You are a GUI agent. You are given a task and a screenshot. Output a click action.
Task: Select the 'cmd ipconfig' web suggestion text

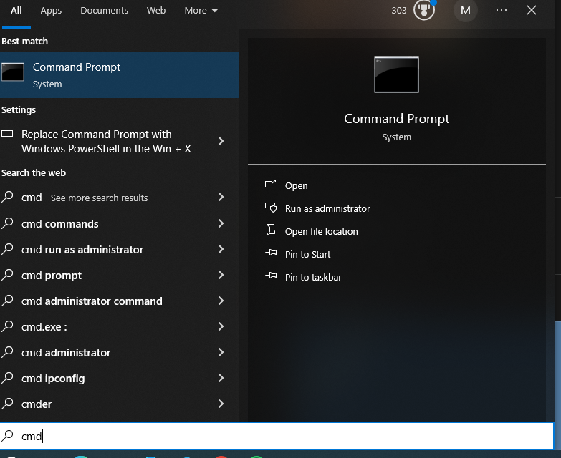[x=53, y=379]
